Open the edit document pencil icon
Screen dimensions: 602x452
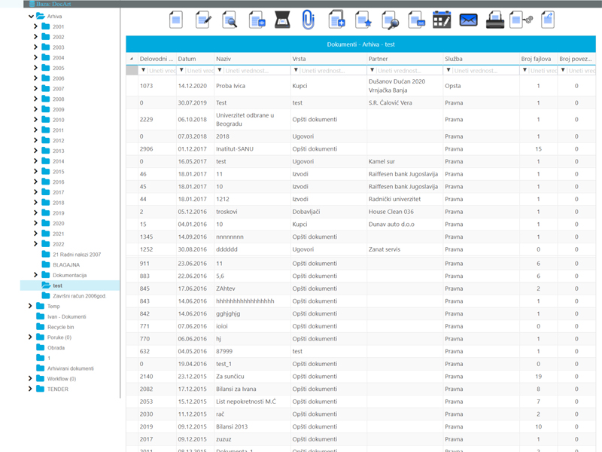pyautogui.click(x=203, y=20)
